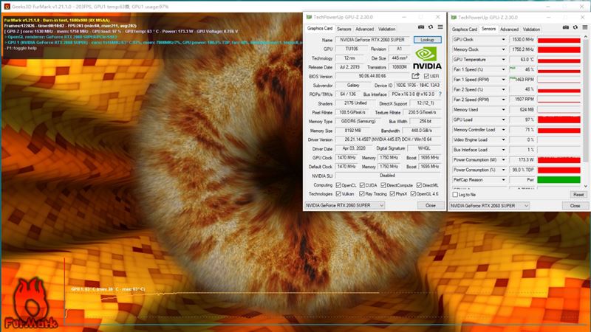Click the Bus Interface question mark icon
The width and height of the screenshot is (591, 332).
tap(440, 94)
